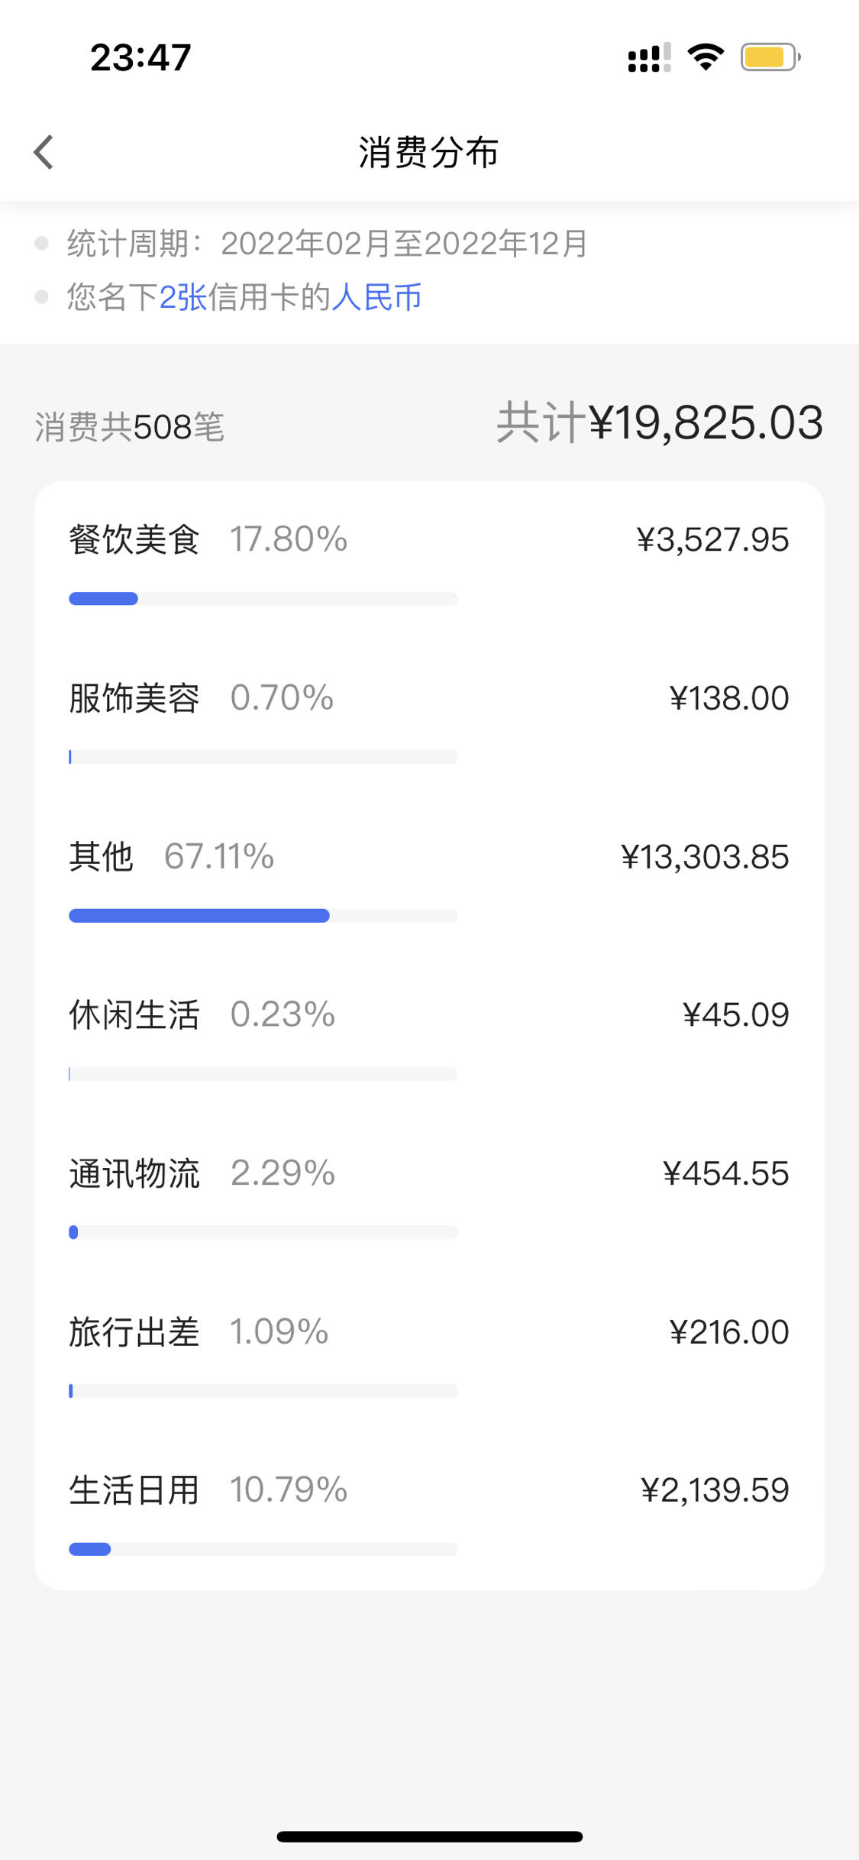This screenshot has height=1860, width=859.
Task: Tap the back arrow icon
Action: click(44, 152)
